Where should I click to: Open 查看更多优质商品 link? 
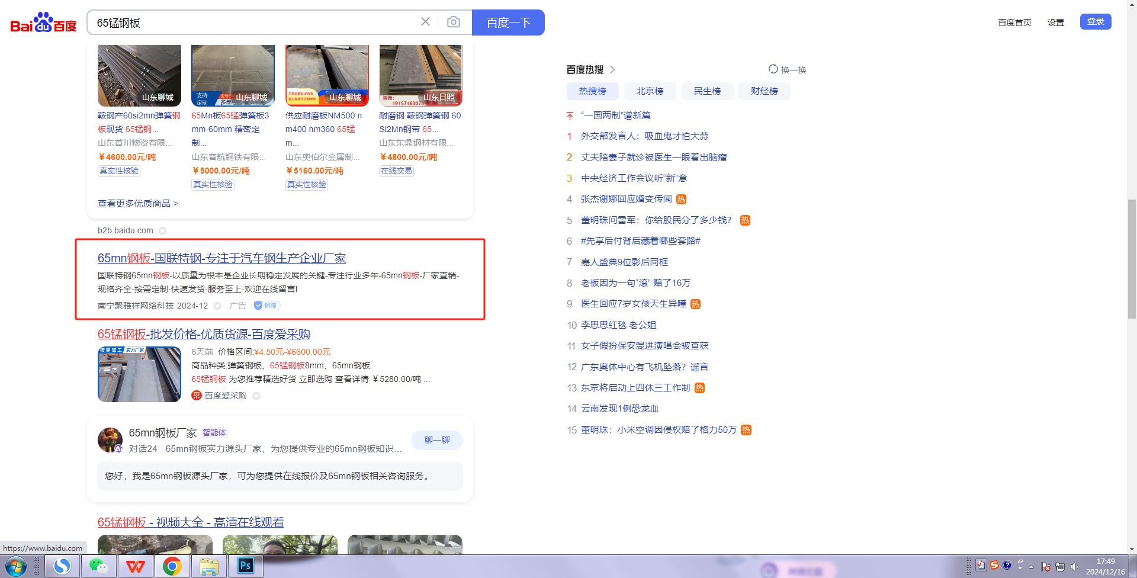(x=138, y=203)
